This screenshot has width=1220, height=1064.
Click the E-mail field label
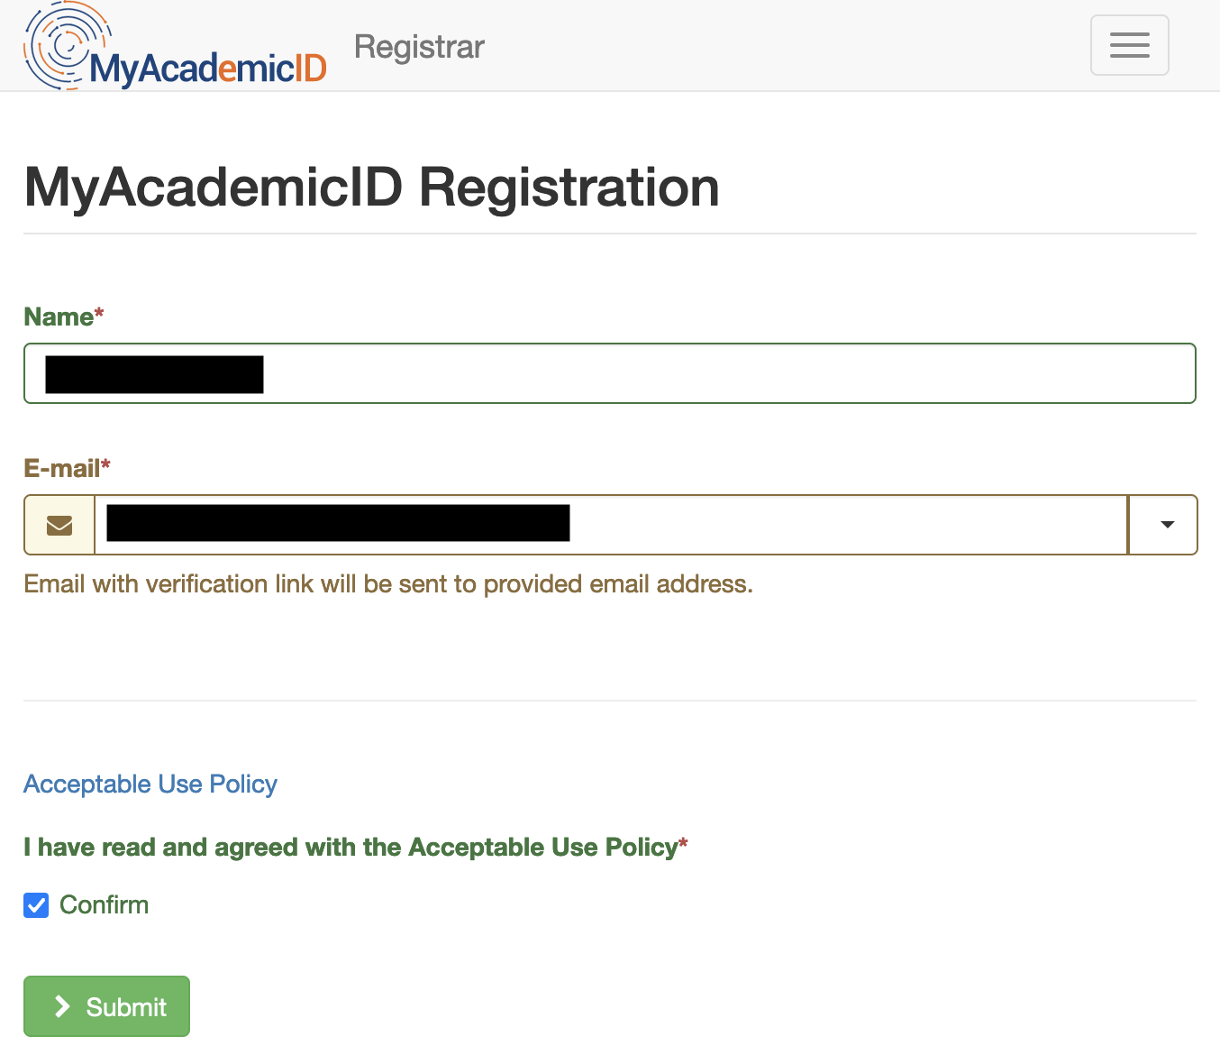pyautogui.click(x=61, y=468)
